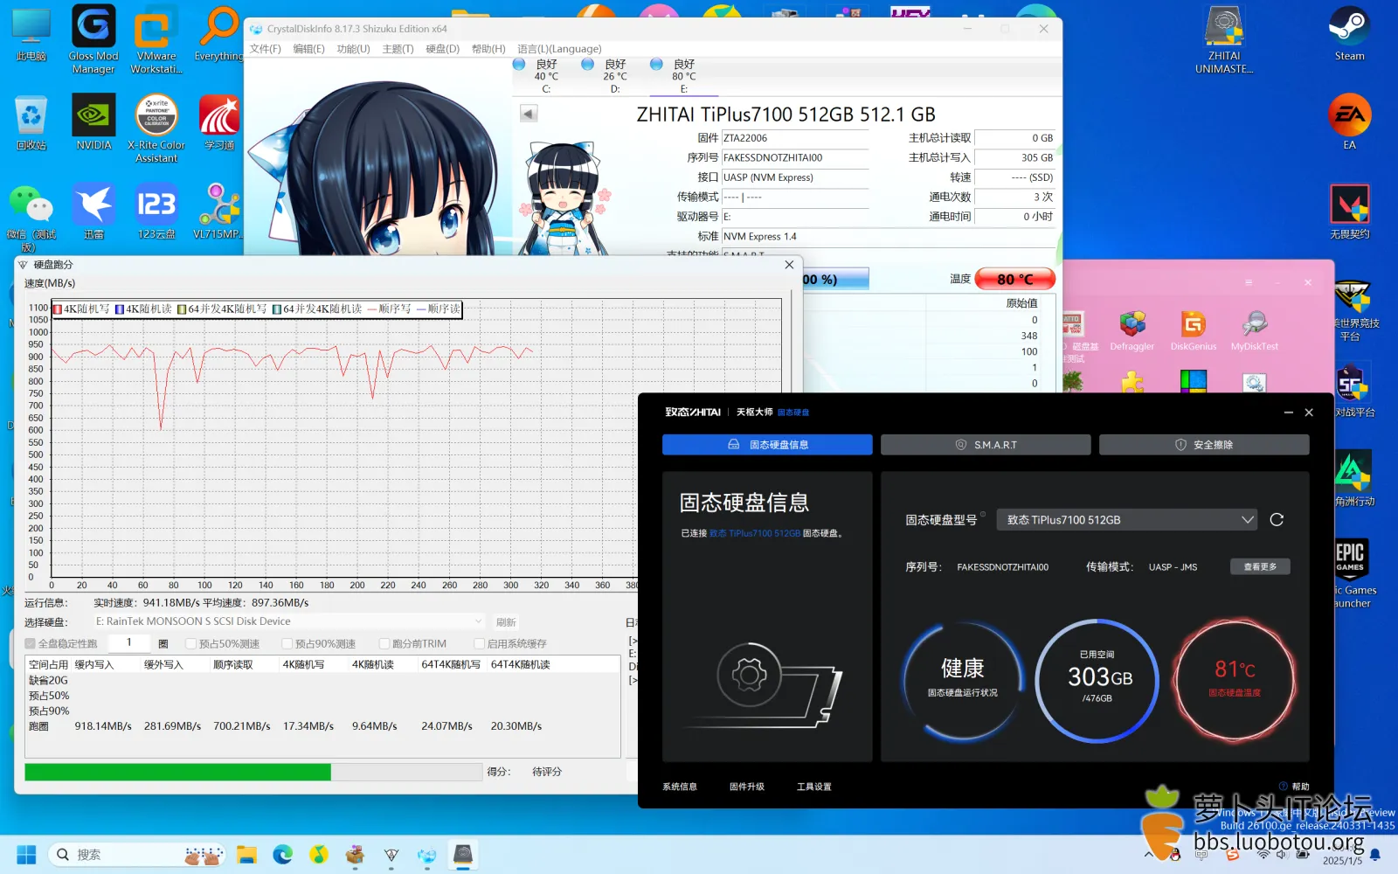The height and width of the screenshot is (874, 1398).
Task: Switch to S.M.A.R.T tab in ZHITAI
Action: point(986,445)
